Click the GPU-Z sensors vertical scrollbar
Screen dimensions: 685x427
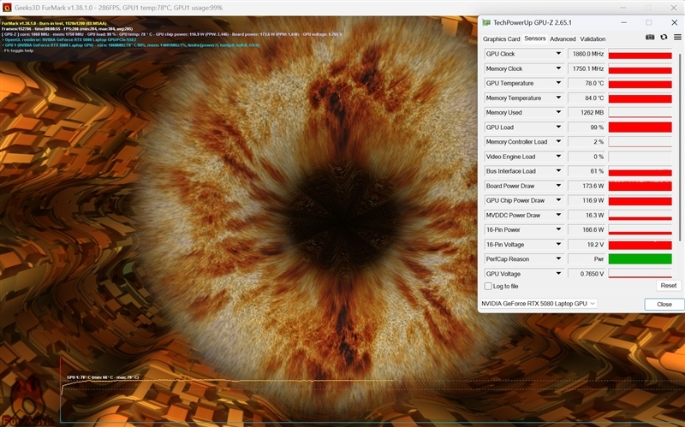tap(679, 146)
